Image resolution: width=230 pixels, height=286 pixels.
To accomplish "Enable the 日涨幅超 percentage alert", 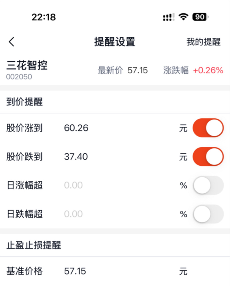I will click(208, 185).
